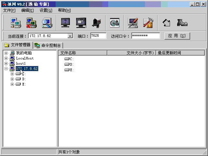Viewport: 208px width, 156px height.
Task: Click the app icon in title bar
Action: (4, 4)
